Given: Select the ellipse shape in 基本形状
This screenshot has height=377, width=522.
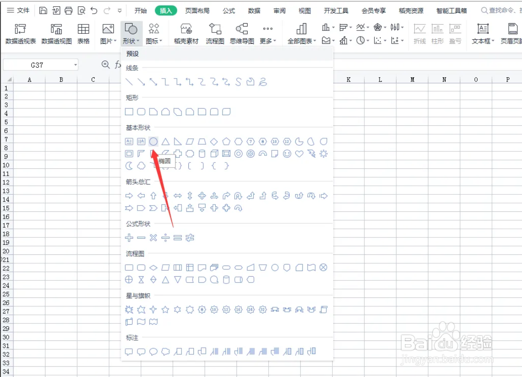Looking at the screenshot, I should pos(153,142).
